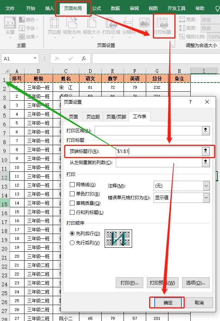The height and width of the screenshot is (321, 220).
Task: Switch to the 数据 ribbon tab
Action: (x=115, y=9)
